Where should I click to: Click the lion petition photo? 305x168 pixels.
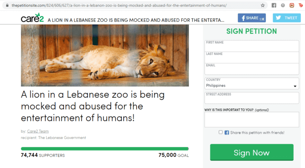tap(105, 55)
